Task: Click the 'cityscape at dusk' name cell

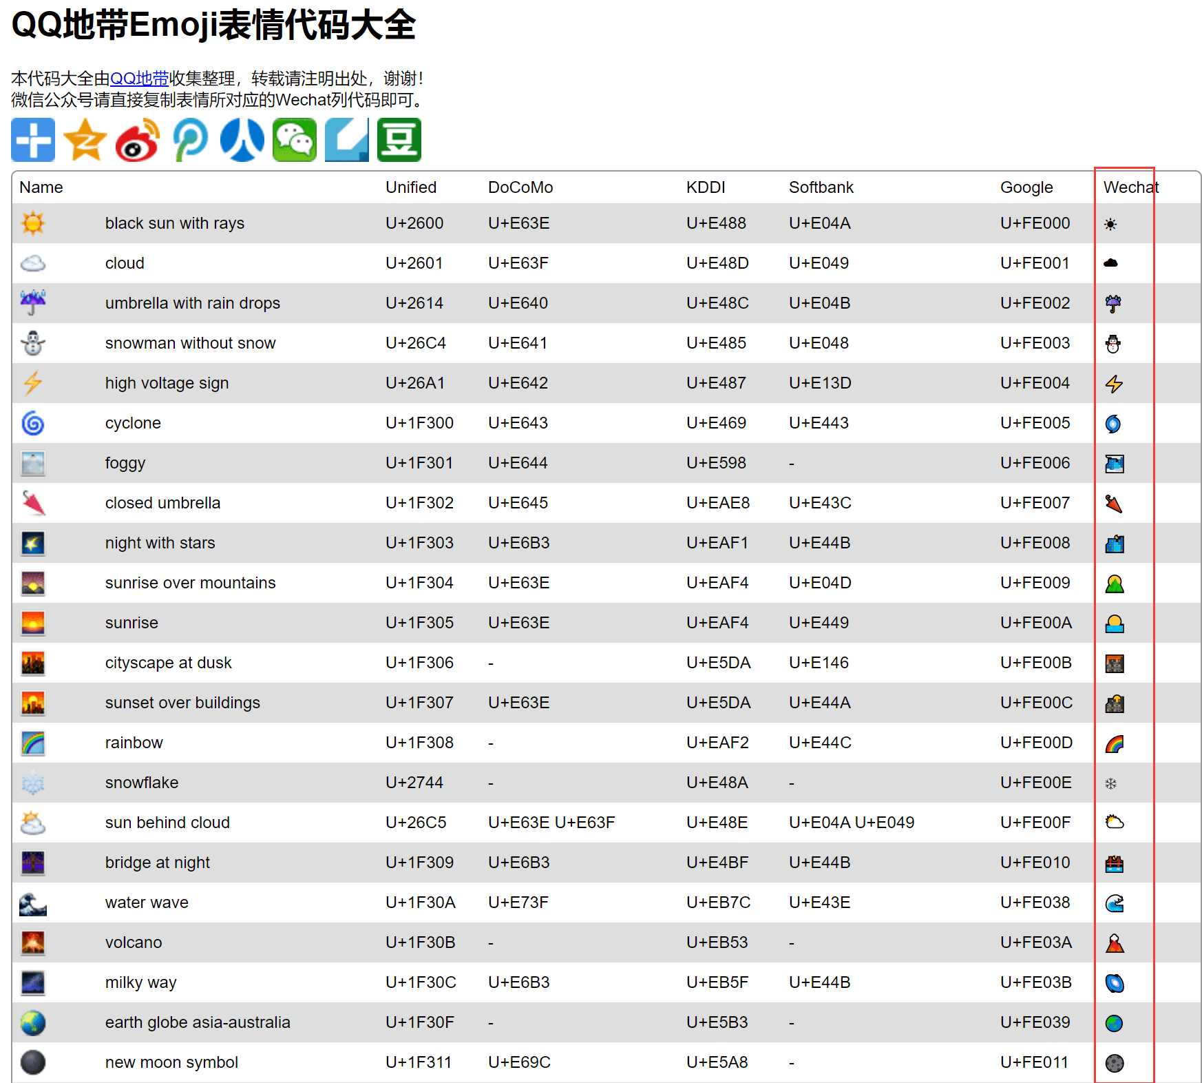Action: (x=168, y=663)
